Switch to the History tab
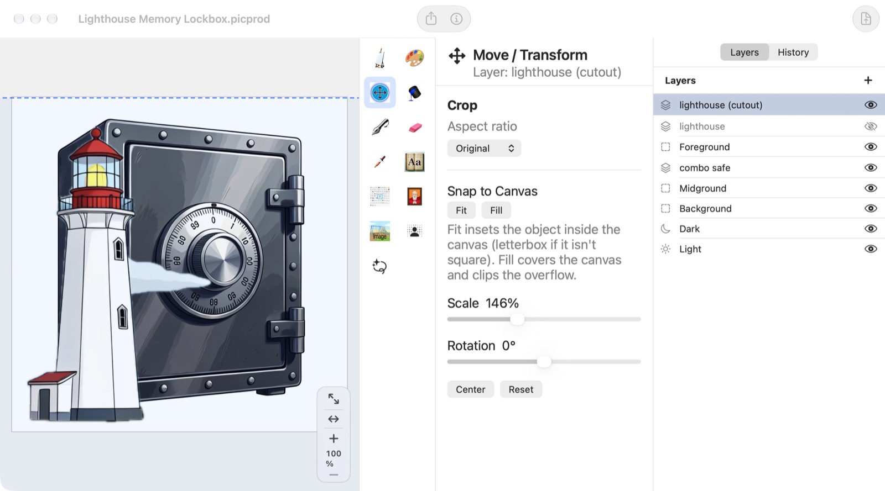Image resolution: width=885 pixels, height=491 pixels. [793, 52]
